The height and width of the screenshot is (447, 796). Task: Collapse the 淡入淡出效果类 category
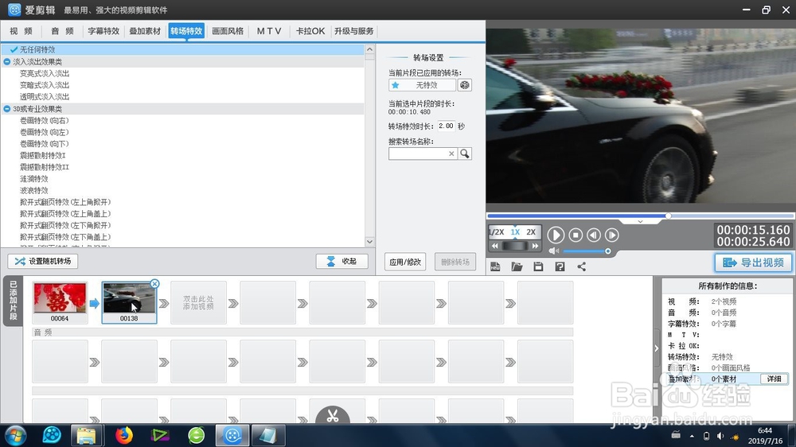coord(6,61)
